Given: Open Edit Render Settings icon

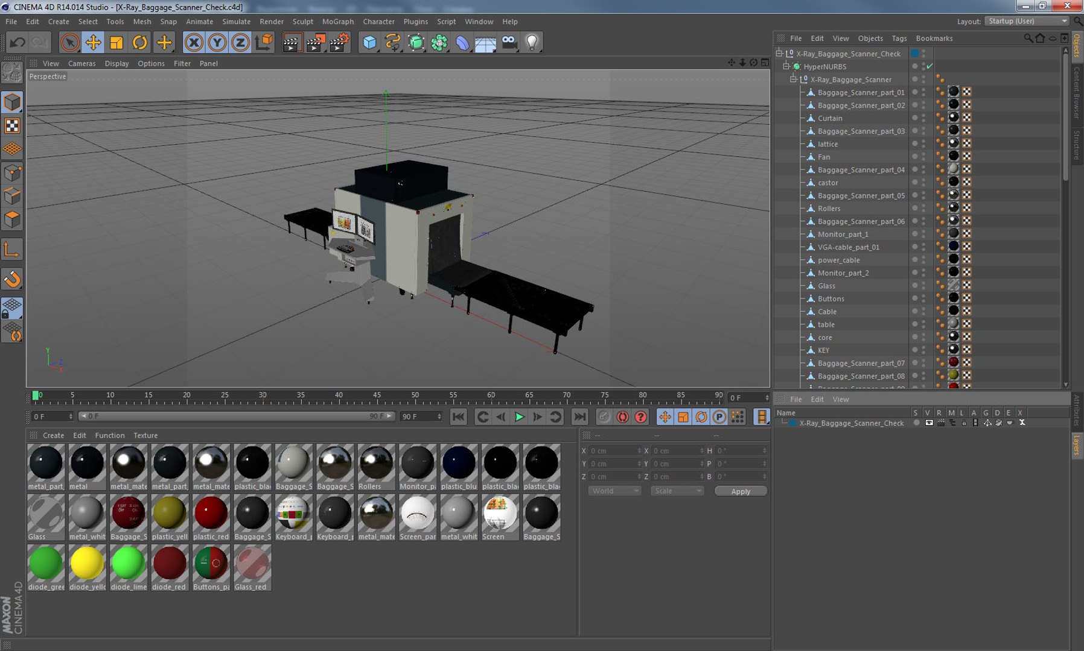Looking at the screenshot, I should pyautogui.click(x=340, y=42).
